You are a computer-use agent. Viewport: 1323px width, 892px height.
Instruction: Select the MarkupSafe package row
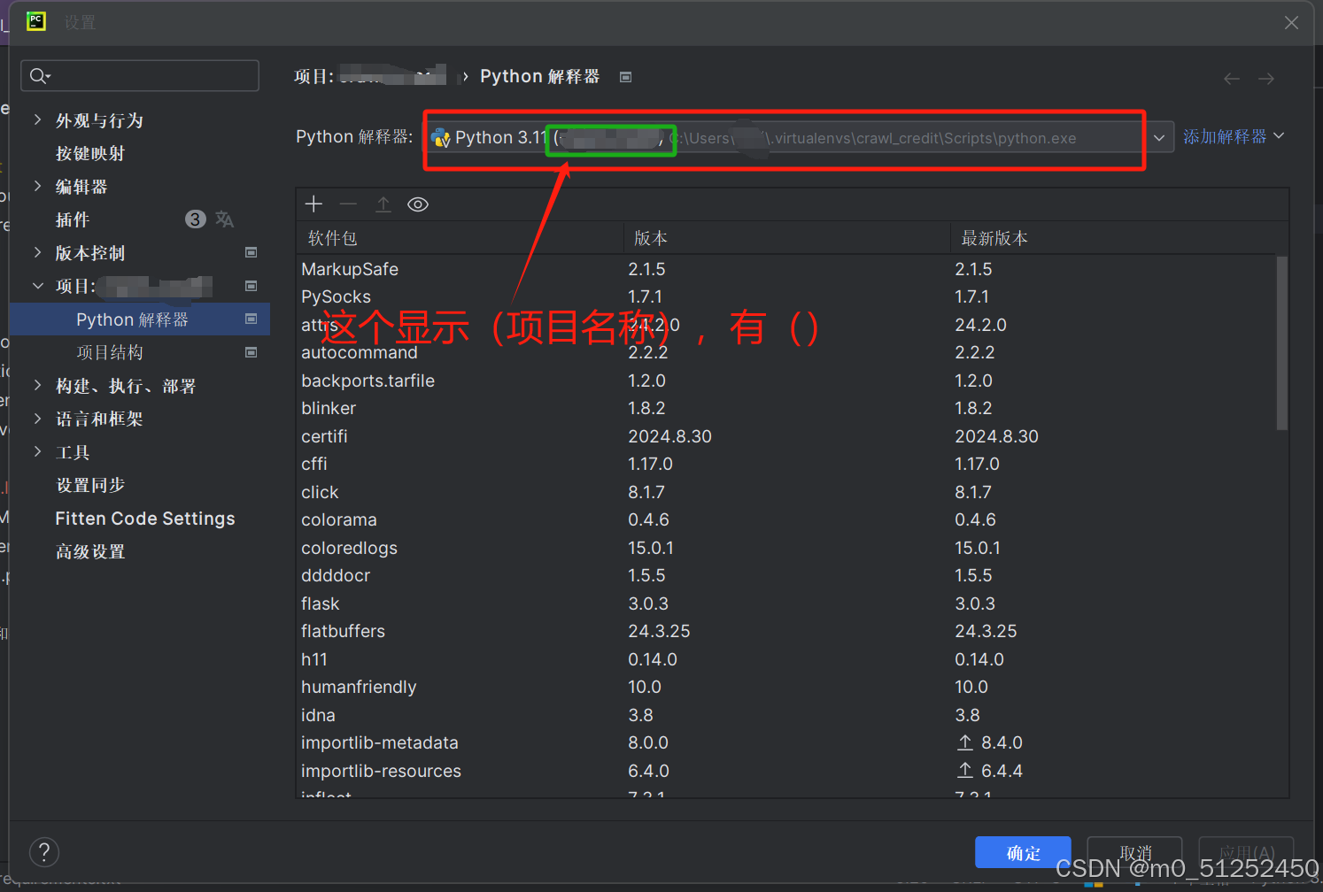pyautogui.click(x=786, y=269)
